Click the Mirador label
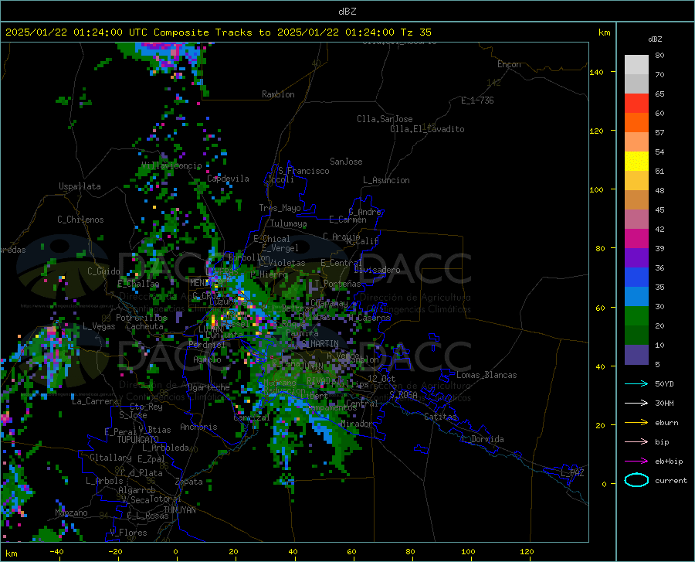 tap(356, 424)
